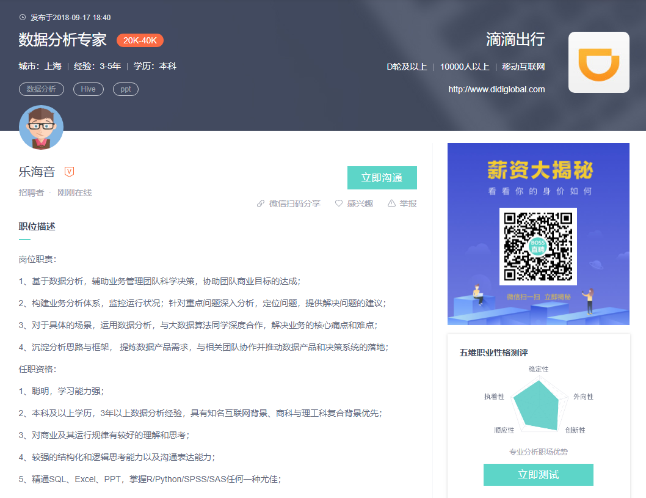This screenshot has height=498, width=646.
Task: Click the 五维职业性格测评 heading
Action: tap(493, 353)
